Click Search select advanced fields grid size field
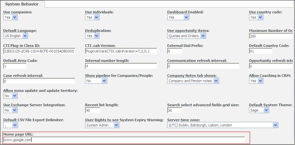295x145 pixels. [175, 110]
